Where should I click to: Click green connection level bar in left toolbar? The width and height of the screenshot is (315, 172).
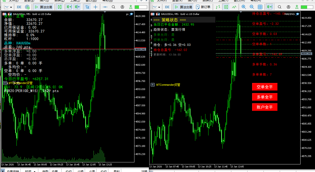pyautogui.click(x=141, y=7)
